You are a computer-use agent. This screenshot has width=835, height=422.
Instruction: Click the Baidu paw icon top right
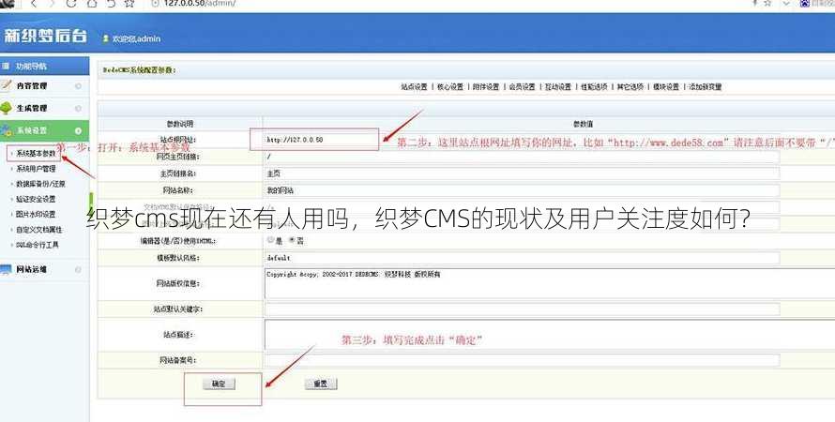pyautogui.click(x=805, y=3)
